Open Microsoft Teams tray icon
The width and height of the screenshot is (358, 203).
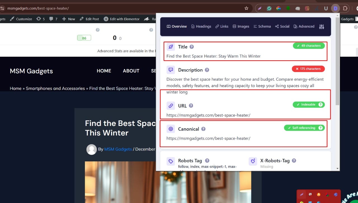click(336, 194)
